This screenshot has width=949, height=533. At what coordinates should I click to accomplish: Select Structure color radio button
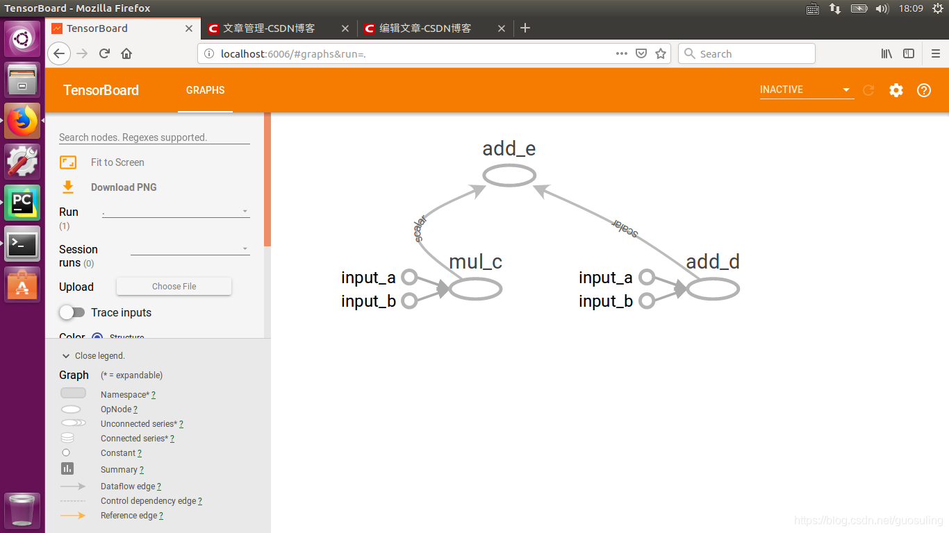[x=97, y=337]
